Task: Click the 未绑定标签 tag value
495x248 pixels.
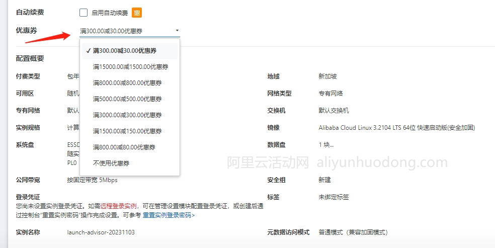Action: click(x=334, y=197)
